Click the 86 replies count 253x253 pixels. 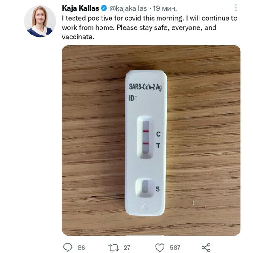81,248
